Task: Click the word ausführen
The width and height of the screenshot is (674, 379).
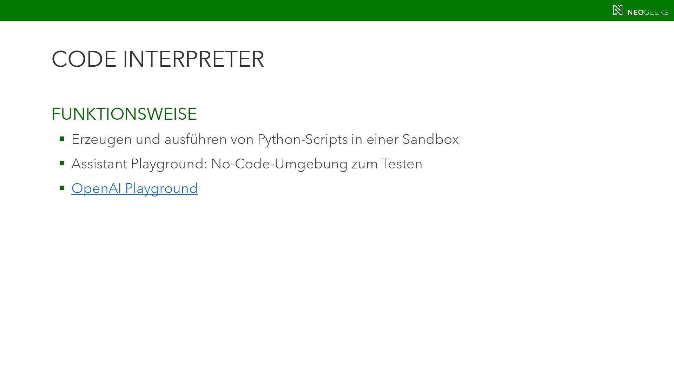Action: (x=196, y=139)
